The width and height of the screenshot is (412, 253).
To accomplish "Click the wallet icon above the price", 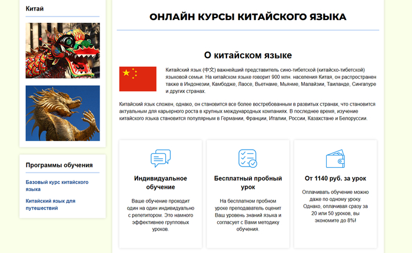I will point(335,160).
